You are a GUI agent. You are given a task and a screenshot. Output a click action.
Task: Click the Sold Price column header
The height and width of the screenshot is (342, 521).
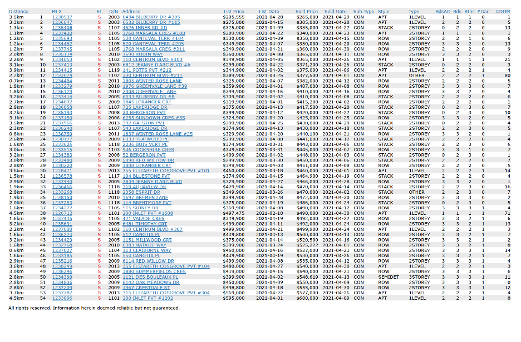pos(306,11)
